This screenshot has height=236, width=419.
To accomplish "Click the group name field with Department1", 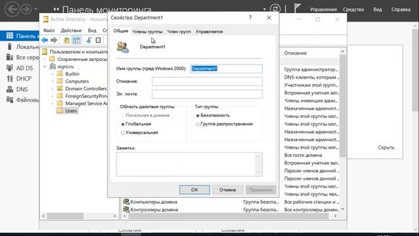I will pos(227,68).
